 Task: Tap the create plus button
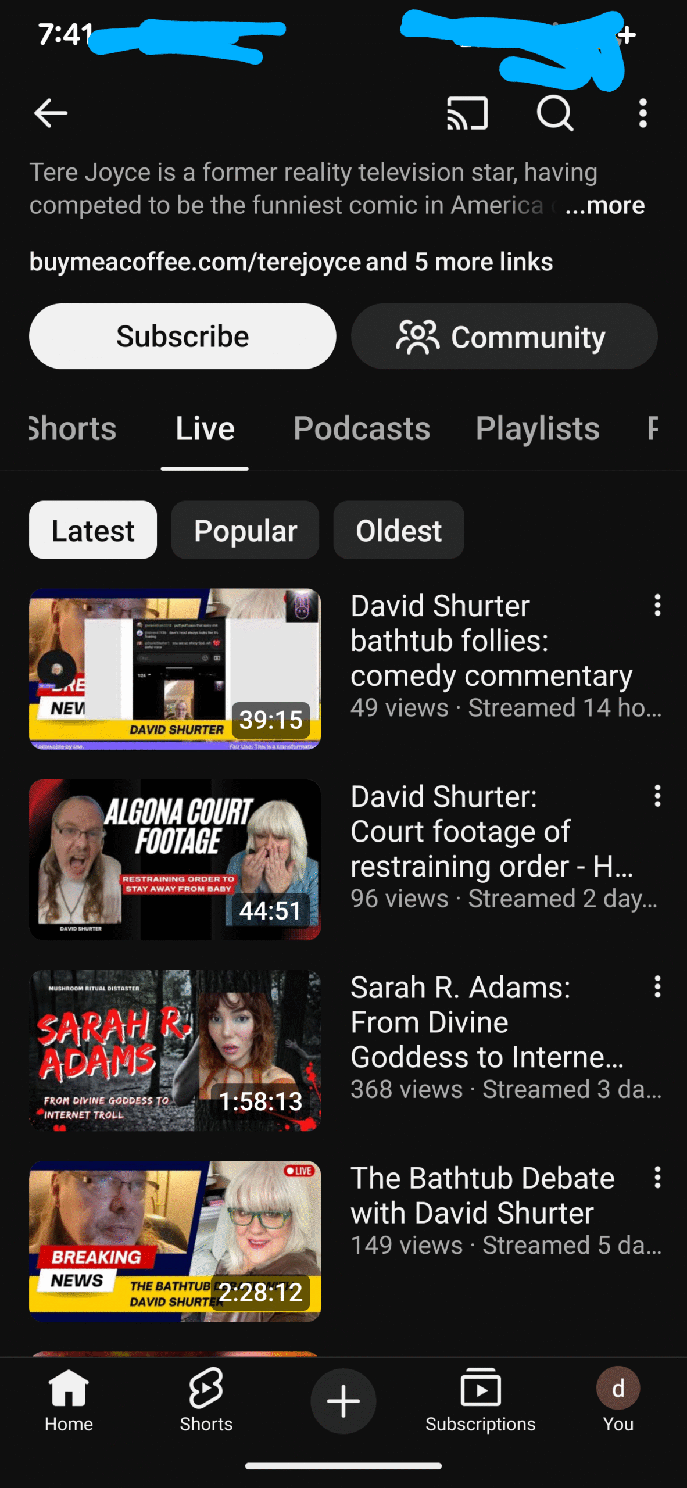coord(343,1401)
